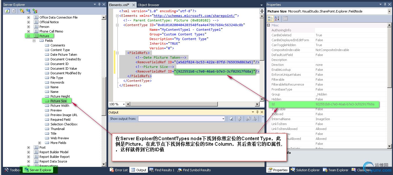Close the Elements.xml document tab
The width and height of the screenshot is (393, 175).
tap(133, 5)
